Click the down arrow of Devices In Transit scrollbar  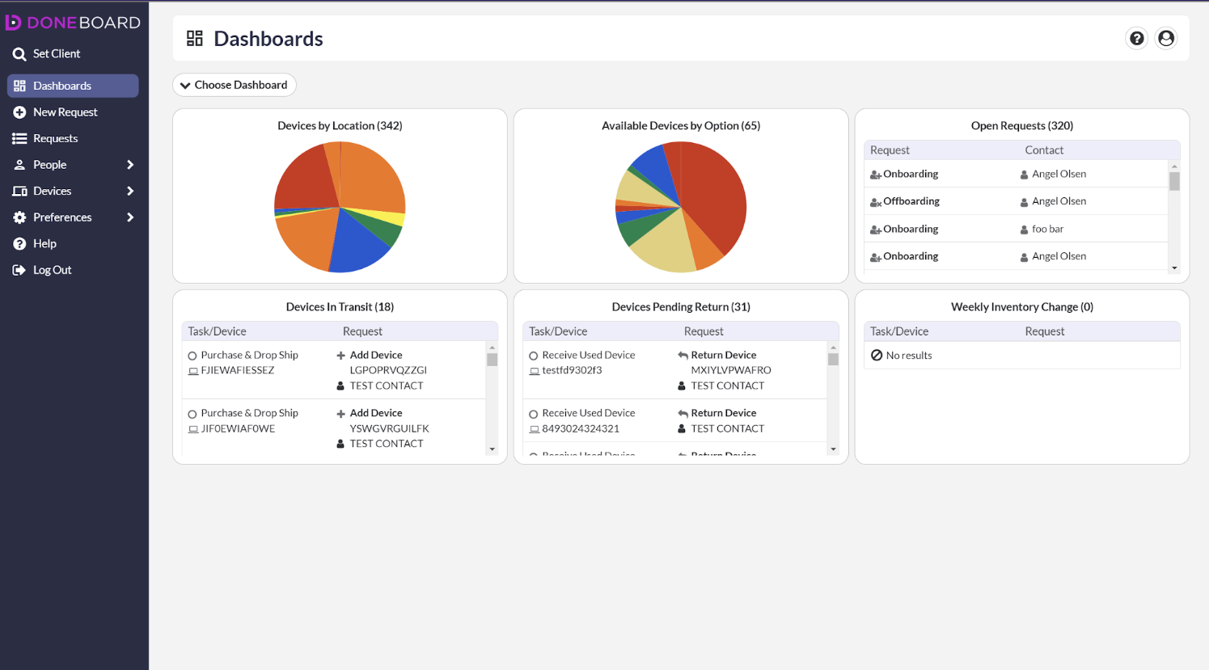[x=492, y=449]
